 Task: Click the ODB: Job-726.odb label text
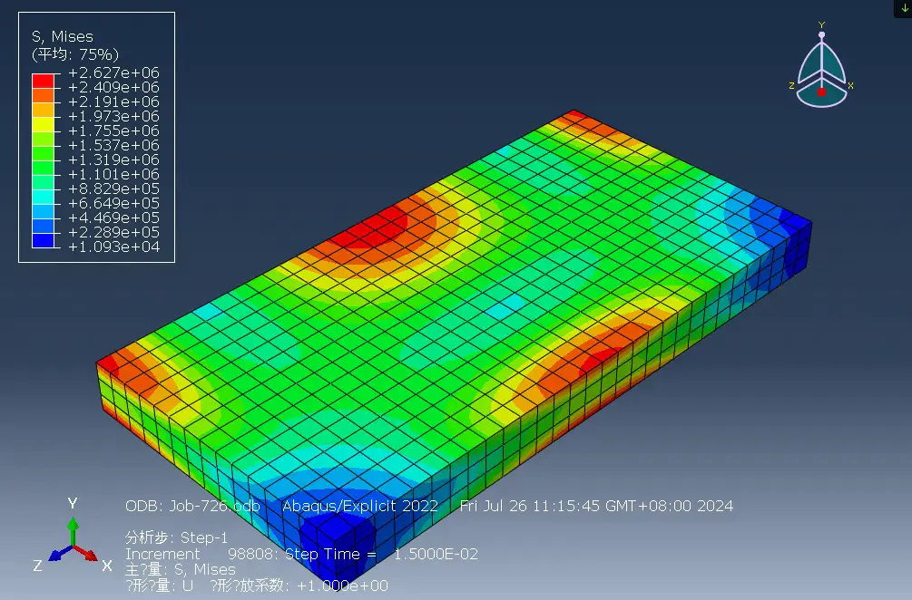tap(192, 506)
